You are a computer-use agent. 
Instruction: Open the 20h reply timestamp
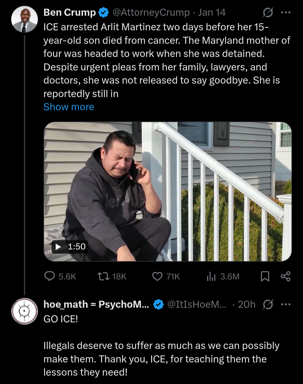pos(246,304)
